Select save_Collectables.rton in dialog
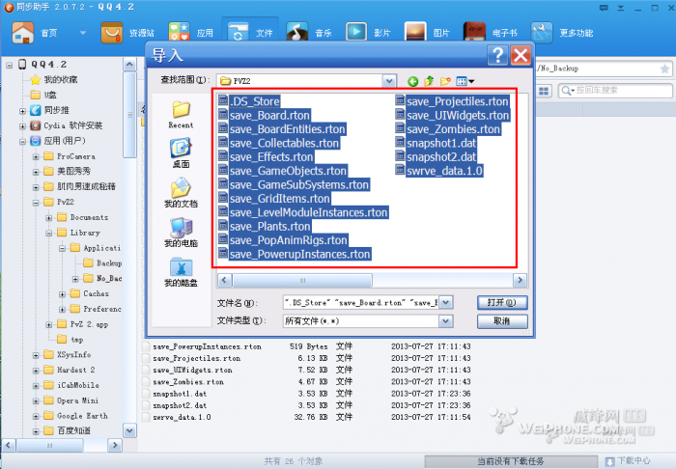 point(279,143)
